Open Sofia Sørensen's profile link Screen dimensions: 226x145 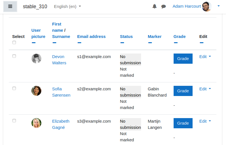61,92
